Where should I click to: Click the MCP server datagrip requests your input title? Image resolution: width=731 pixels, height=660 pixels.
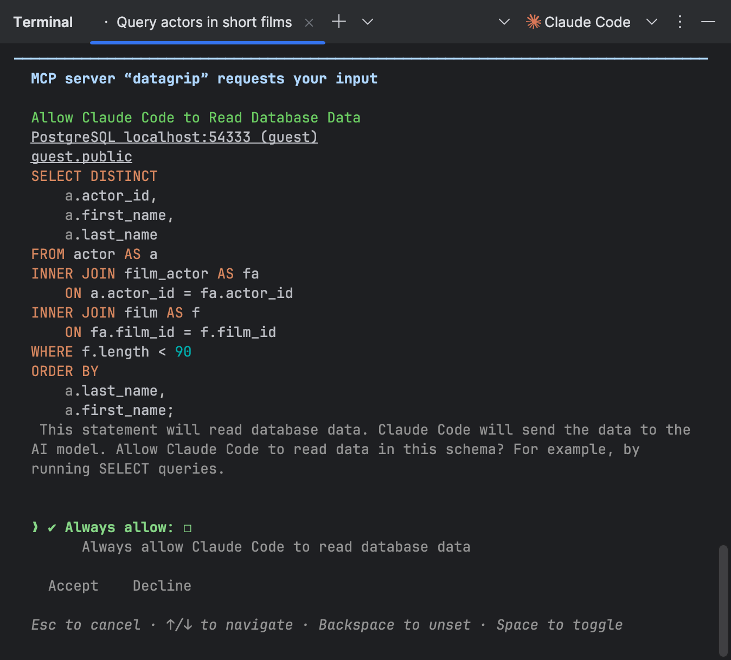204,79
